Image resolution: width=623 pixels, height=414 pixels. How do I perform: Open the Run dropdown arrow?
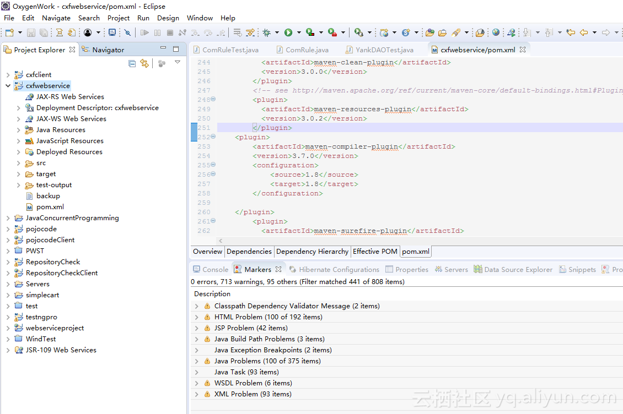pyautogui.click(x=299, y=32)
